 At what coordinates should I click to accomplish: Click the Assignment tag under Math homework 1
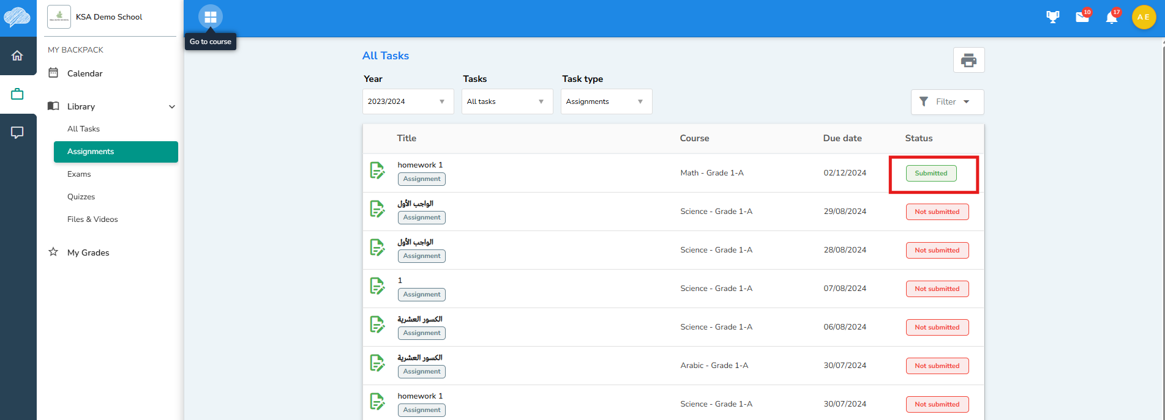(422, 179)
